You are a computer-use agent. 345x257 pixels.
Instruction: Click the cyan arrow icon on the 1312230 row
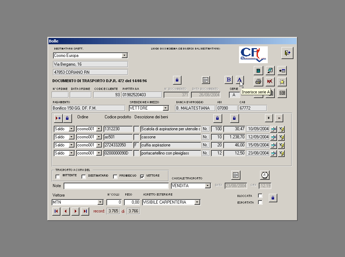pos(273,129)
